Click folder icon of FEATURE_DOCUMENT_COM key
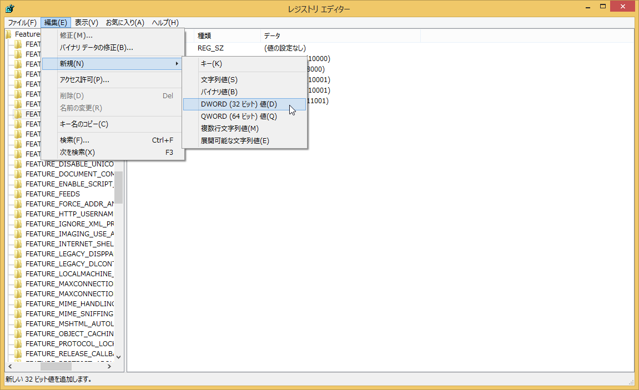This screenshot has width=639, height=390. (18, 174)
